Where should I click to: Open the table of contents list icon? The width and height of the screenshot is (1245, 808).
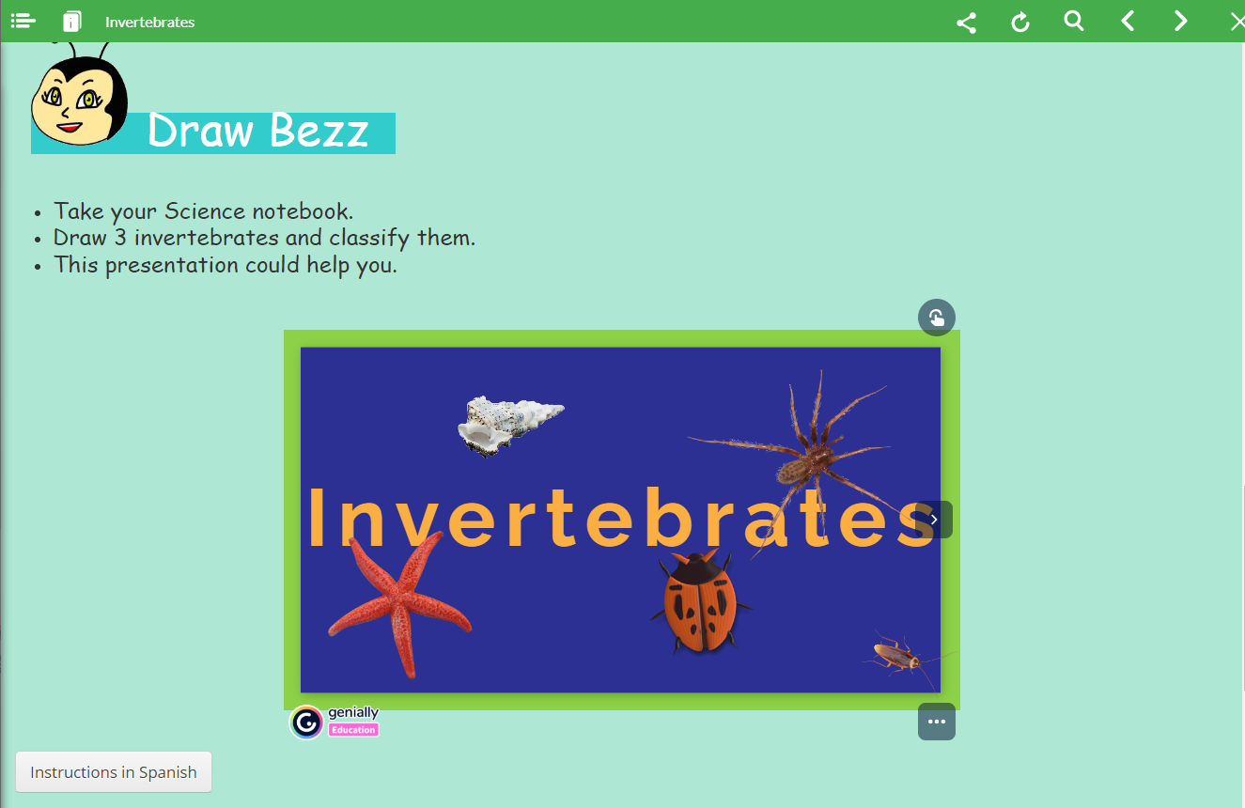[x=23, y=21]
